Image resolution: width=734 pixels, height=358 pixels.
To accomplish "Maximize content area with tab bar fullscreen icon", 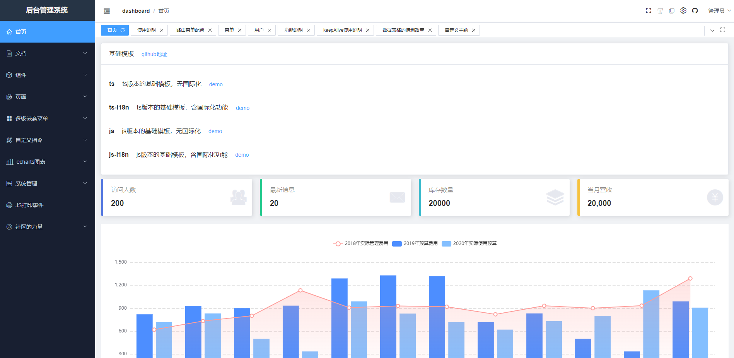I will pos(723,30).
